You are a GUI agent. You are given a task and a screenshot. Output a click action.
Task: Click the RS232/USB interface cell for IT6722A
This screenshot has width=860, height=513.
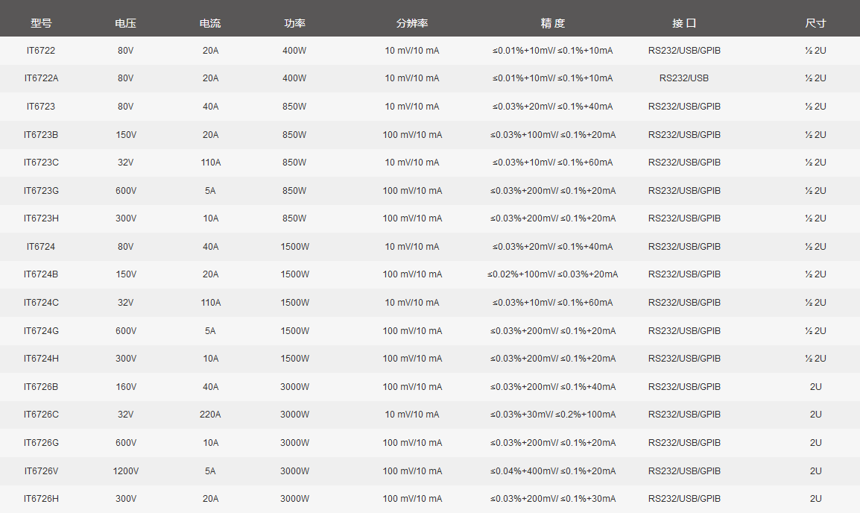(684, 78)
